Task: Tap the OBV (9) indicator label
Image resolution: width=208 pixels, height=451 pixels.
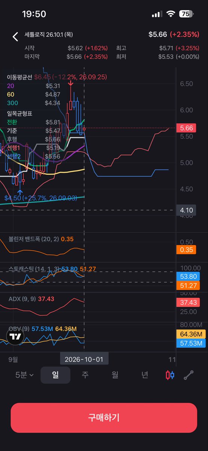Action: (19, 329)
